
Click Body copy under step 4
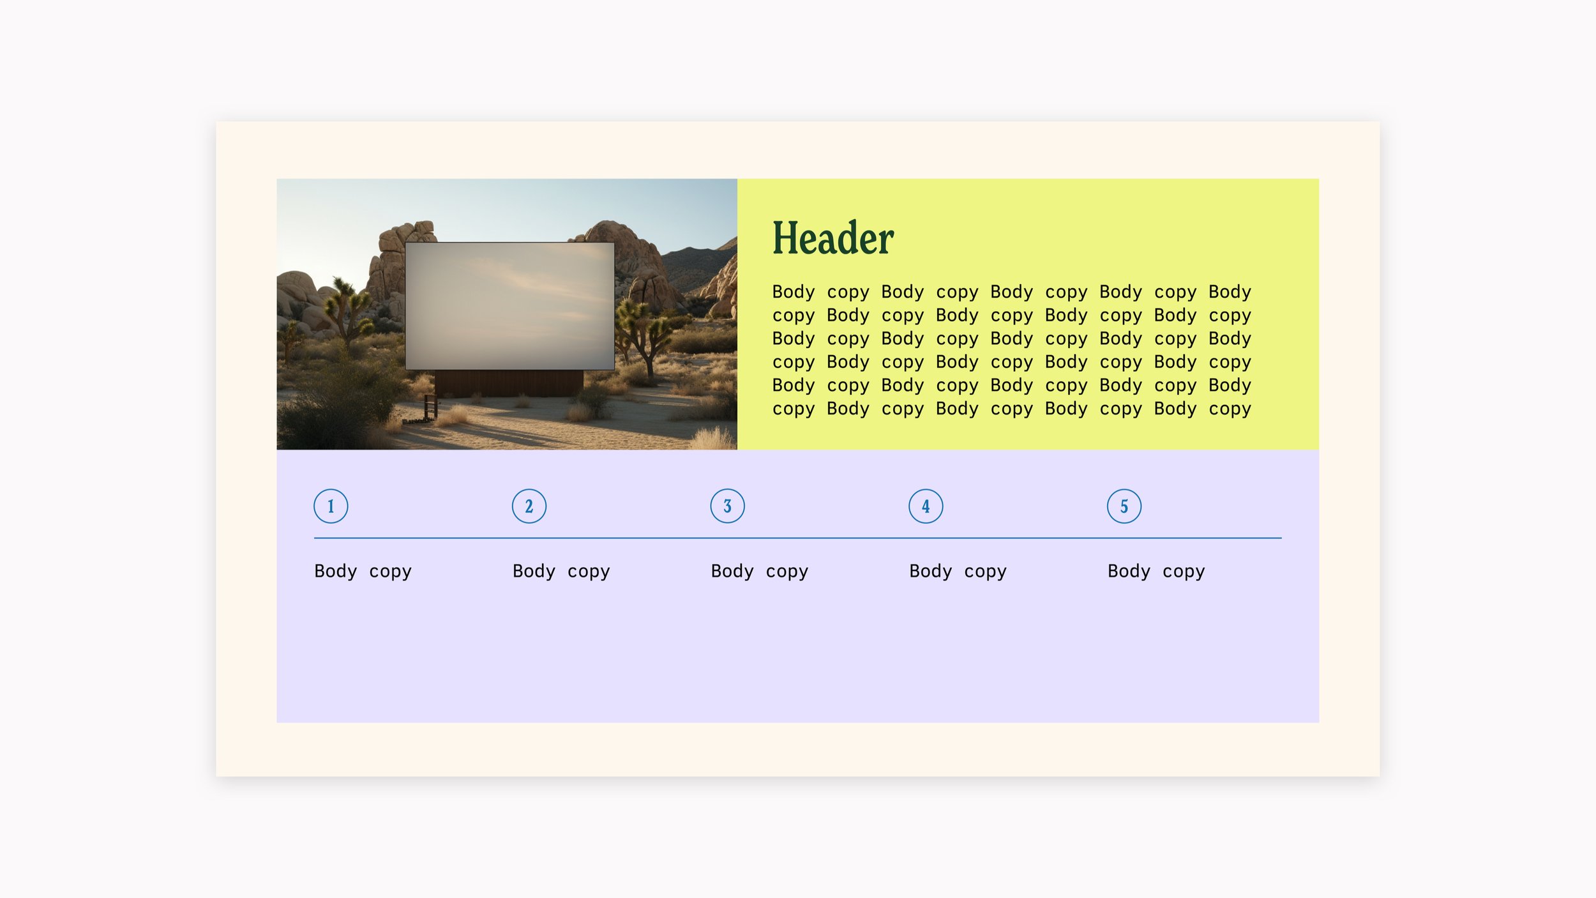pos(958,572)
